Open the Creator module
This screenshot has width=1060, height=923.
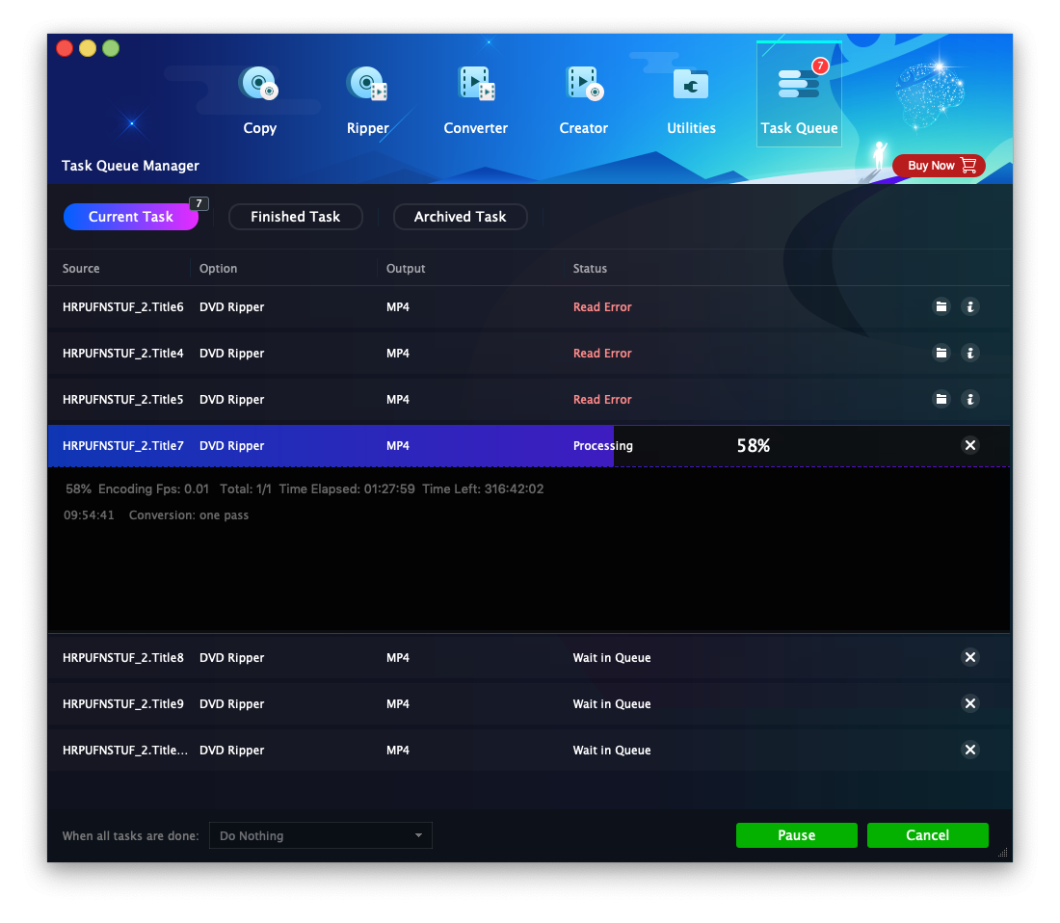[583, 100]
